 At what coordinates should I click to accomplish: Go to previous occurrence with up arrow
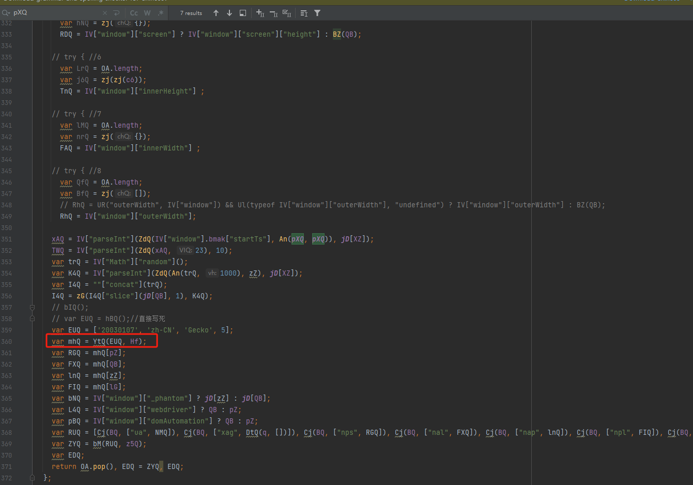216,13
